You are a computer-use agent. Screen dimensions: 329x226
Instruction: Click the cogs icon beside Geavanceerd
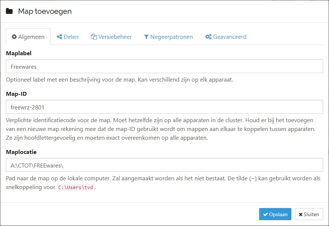click(x=208, y=37)
